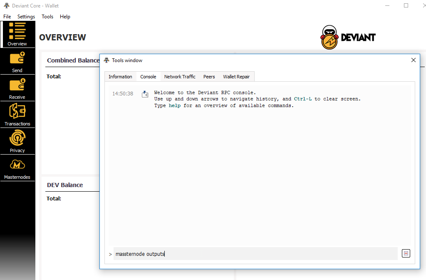Open the Help menu
Screen dimensions: 426x280
click(x=65, y=17)
